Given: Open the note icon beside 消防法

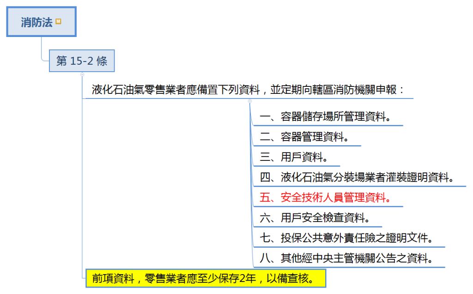Looking at the screenshot, I should click(58, 21).
